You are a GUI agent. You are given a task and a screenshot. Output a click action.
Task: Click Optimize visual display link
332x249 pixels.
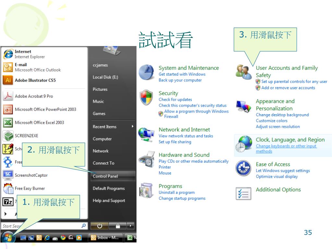click(x=277, y=177)
